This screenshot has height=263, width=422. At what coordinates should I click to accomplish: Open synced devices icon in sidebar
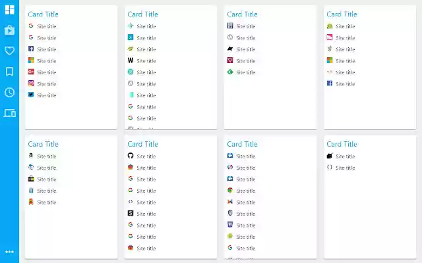(9, 113)
